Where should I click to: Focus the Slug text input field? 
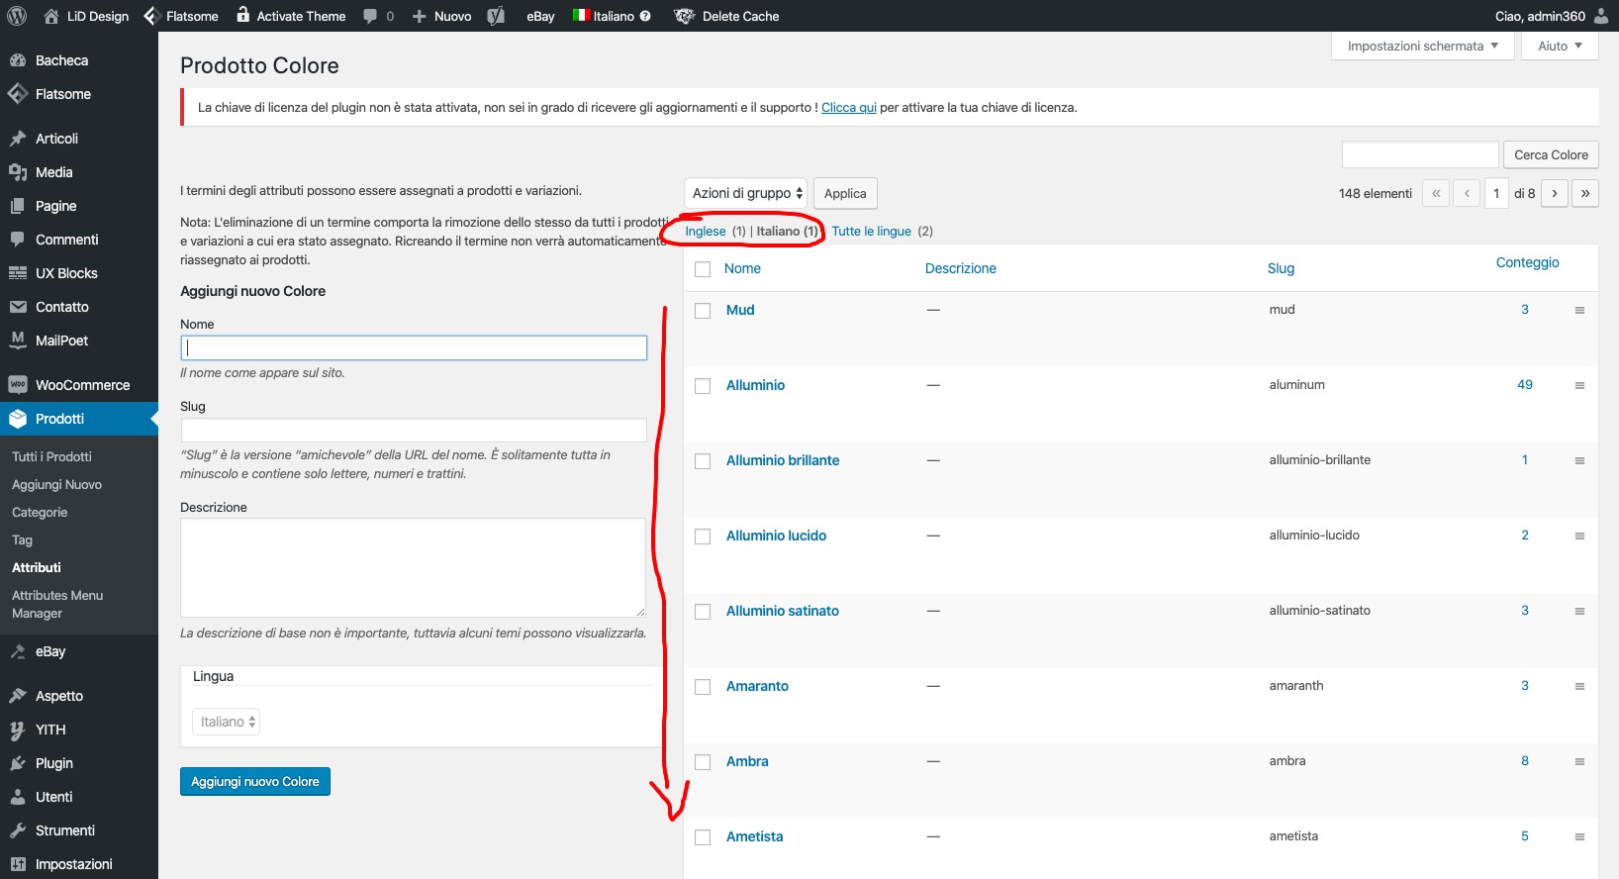tap(414, 430)
